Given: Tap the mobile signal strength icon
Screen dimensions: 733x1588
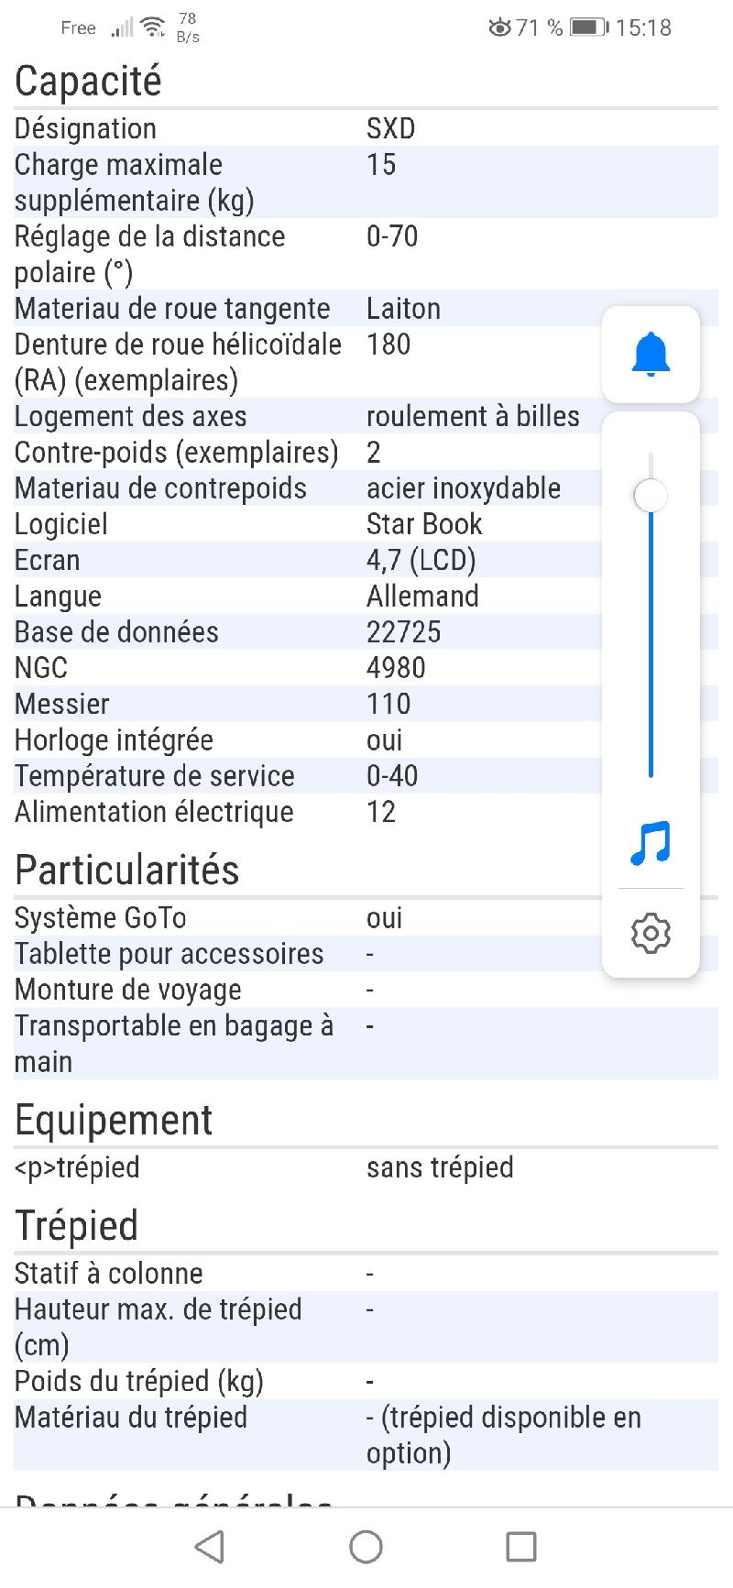Looking at the screenshot, I should click(122, 28).
